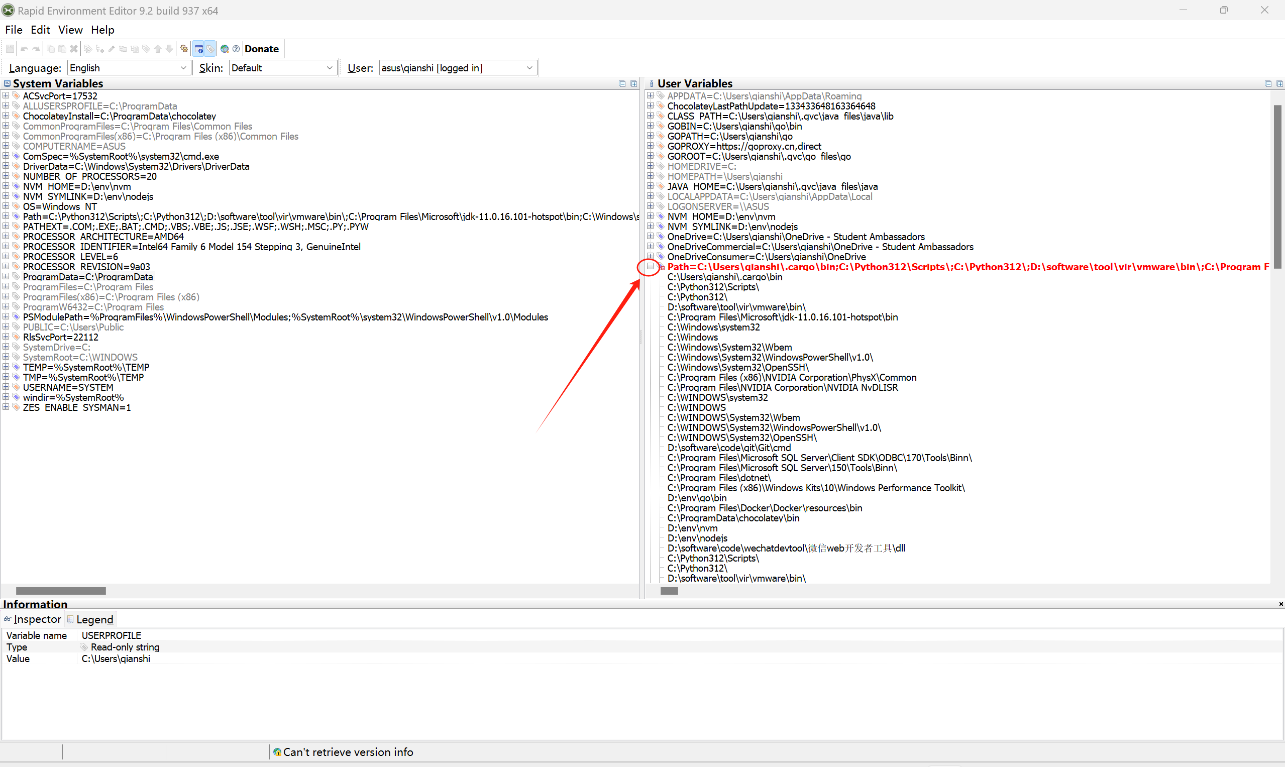This screenshot has width=1285, height=767.
Task: Open the settings gear in the toolbar
Action: 184,49
